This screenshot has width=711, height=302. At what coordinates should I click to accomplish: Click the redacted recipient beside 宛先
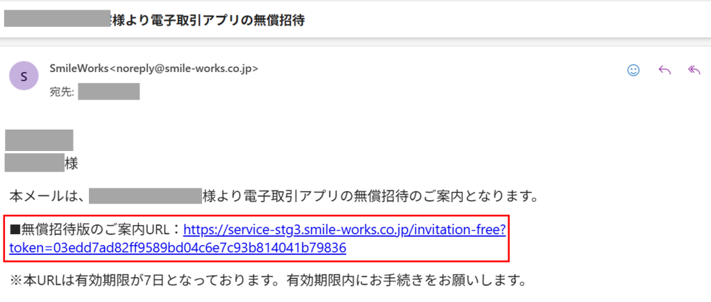click(x=109, y=91)
